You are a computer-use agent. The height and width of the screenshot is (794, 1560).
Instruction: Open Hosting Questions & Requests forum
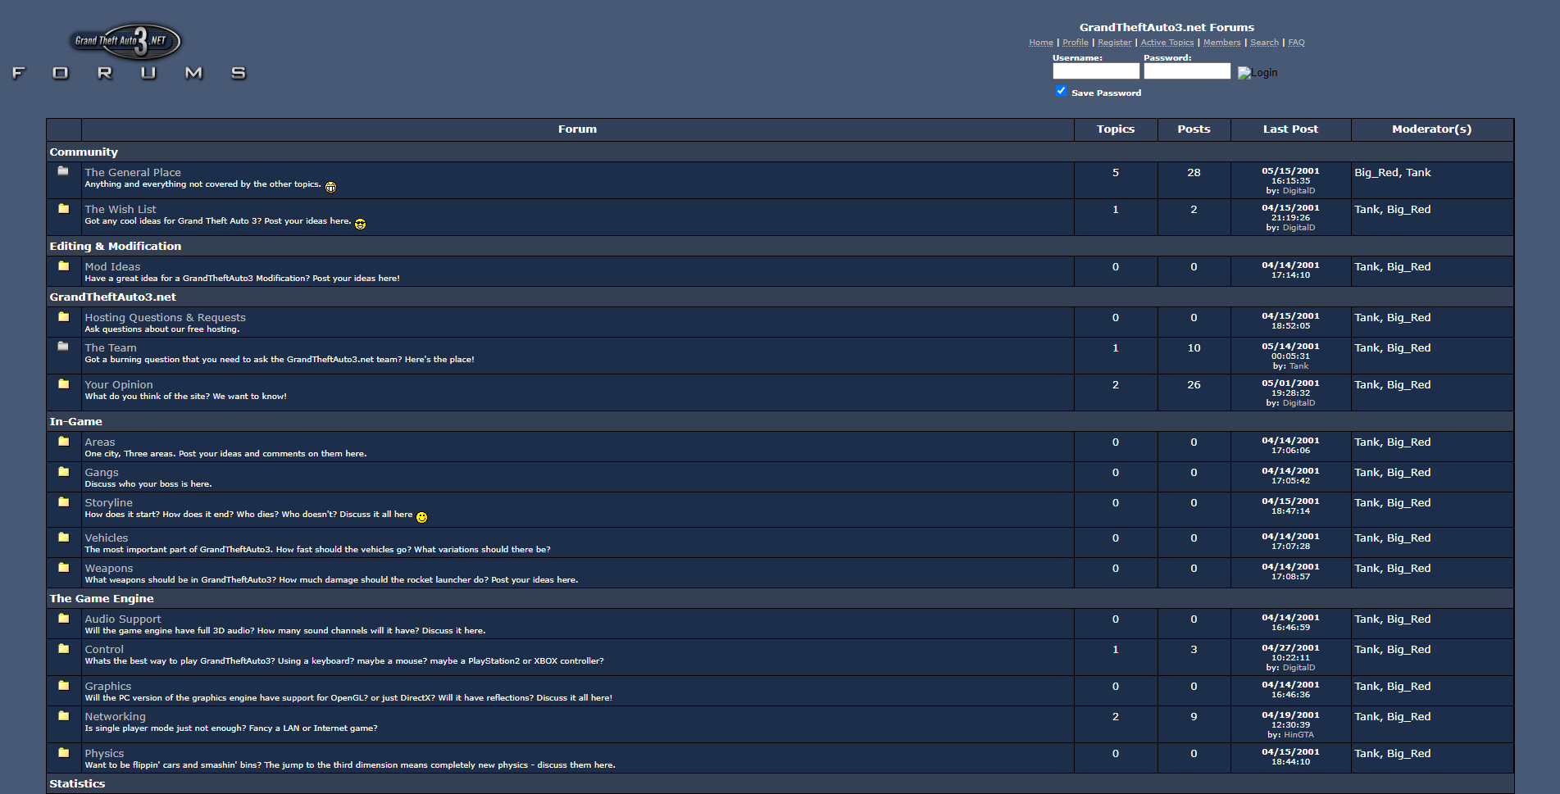[x=165, y=317]
